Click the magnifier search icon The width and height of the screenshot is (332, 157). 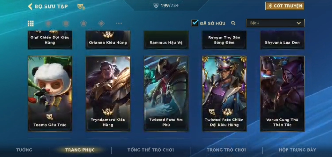click(233, 23)
